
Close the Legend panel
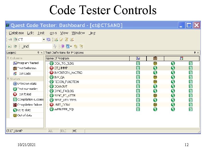(42, 53)
